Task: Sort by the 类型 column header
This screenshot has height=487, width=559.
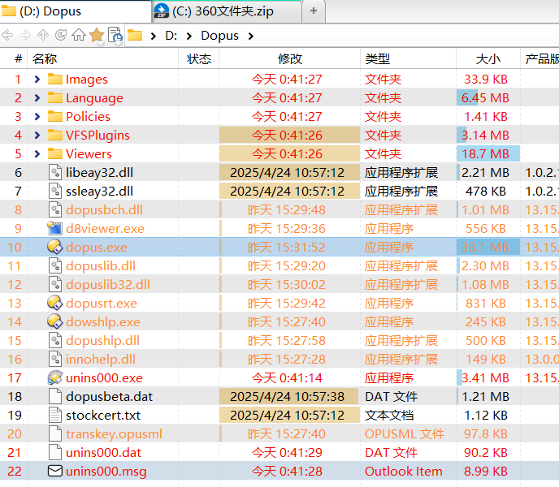Action: [408, 58]
